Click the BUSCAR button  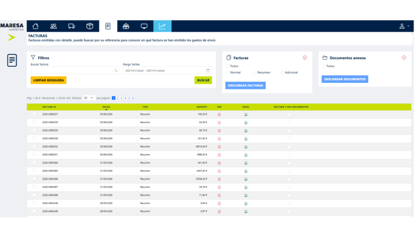(x=203, y=80)
